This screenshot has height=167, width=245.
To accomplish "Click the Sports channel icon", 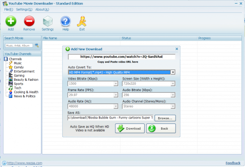I will 11,83.
